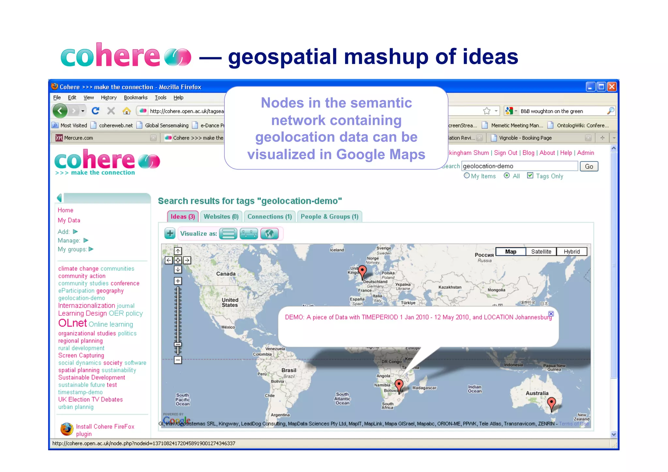Expand the Manage submenu arrow
This screenshot has height=472, width=668.
[x=86, y=240]
